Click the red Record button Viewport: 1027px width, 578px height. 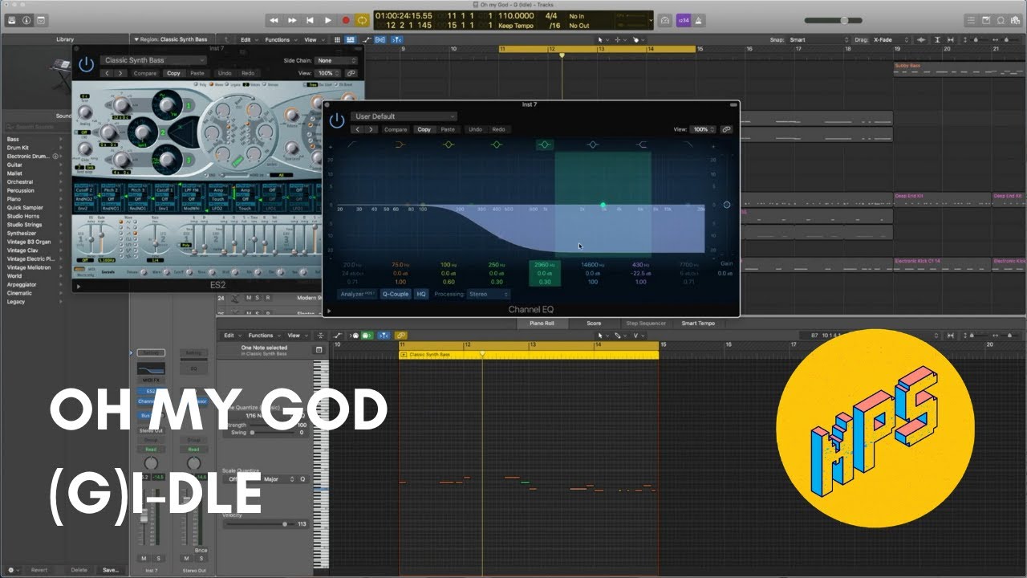(x=346, y=20)
